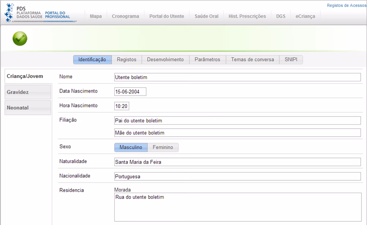
Task: Open the Desenvolvimento tab
Action: click(164, 59)
